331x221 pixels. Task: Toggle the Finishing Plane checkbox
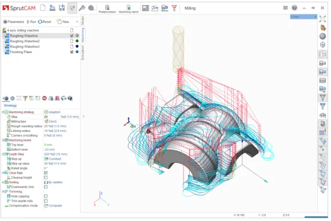click(x=72, y=52)
